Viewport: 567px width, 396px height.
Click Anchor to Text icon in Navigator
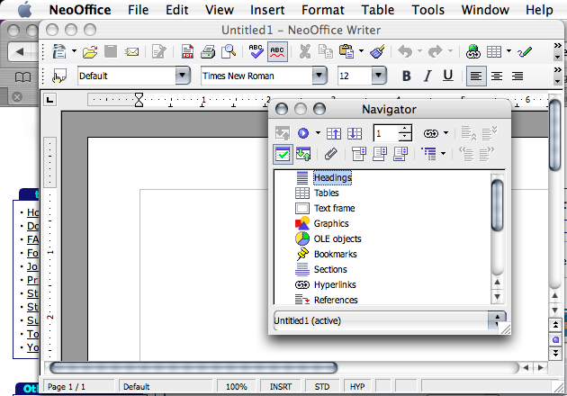400,154
